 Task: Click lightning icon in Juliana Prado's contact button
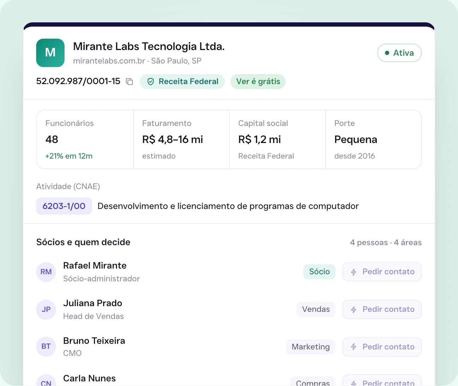pos(353,310)
